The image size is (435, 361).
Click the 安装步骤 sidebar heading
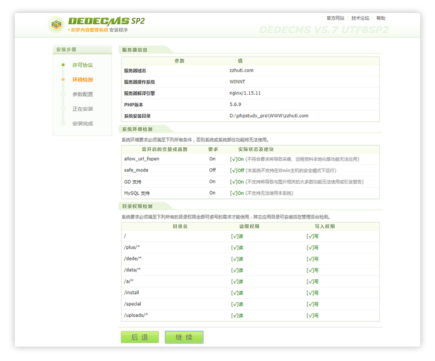[x=66, y=50]
